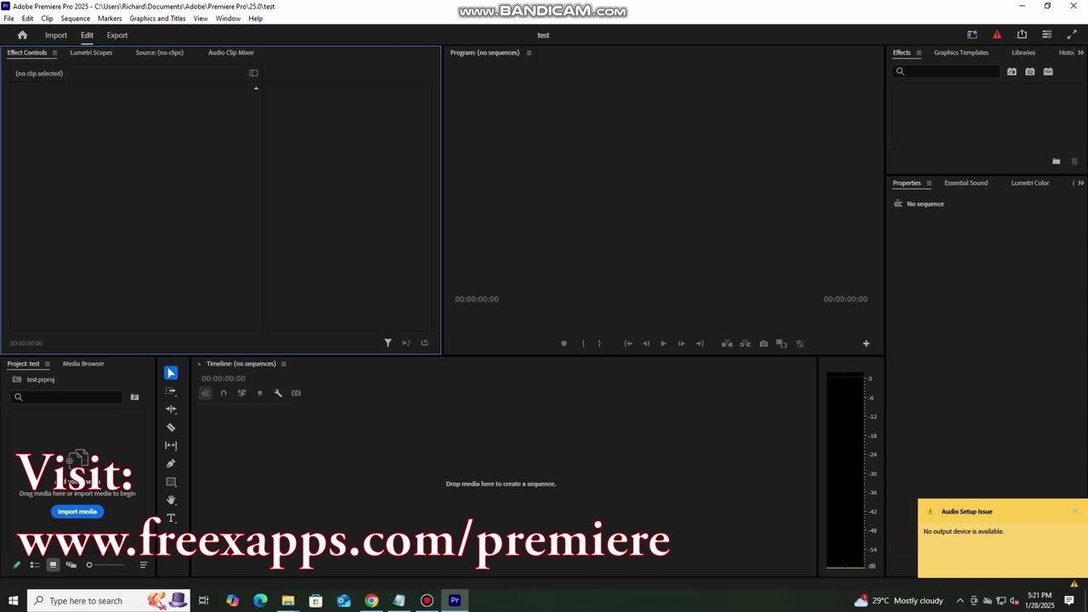The image size is (1088, 612).
Task: Switch to Essential Sound tab
Action: (966, 183)
